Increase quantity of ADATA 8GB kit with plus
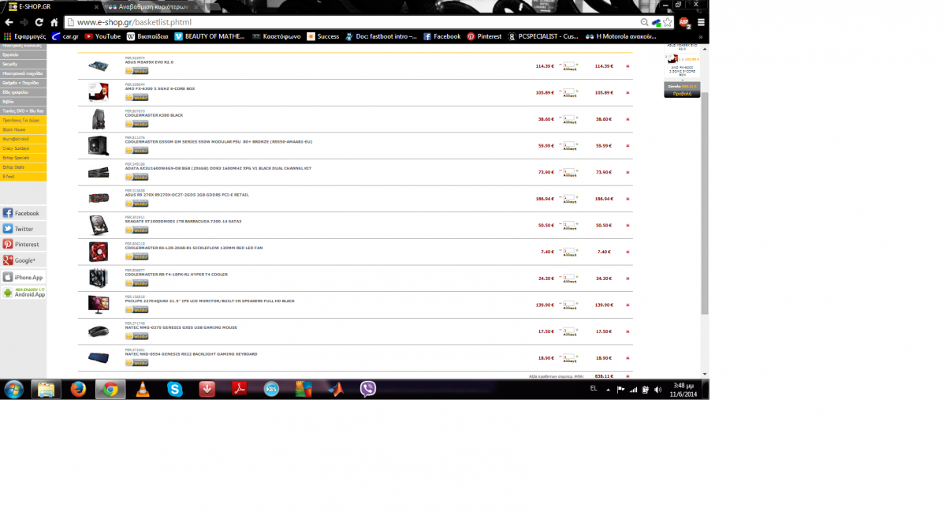Viewport: 946px width, 512px height. coord(577,170)
